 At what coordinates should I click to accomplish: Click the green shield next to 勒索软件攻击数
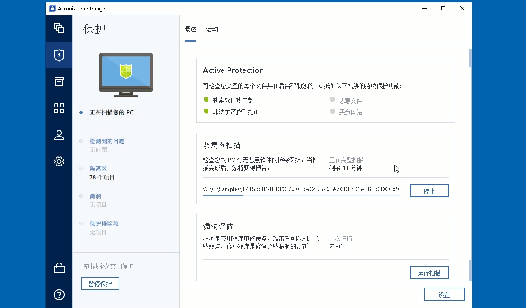coord(206,100)
